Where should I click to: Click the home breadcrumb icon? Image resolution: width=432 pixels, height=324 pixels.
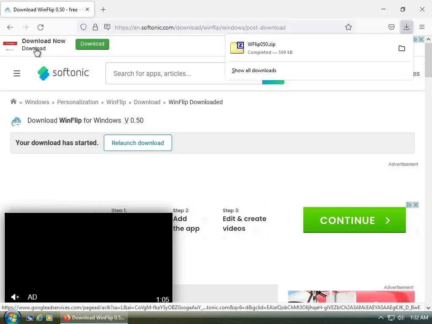coord(13,102)
